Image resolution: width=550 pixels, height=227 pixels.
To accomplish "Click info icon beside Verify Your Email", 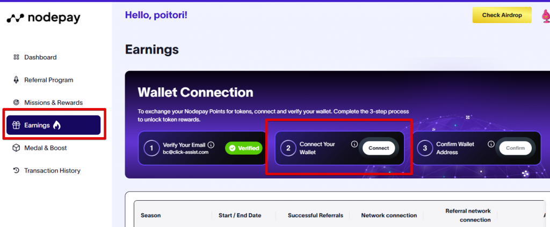I will (211, 145).
